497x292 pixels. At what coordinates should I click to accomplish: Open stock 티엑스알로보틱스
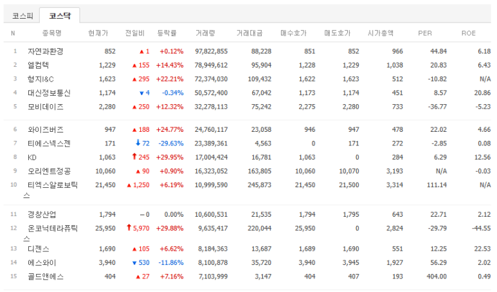[x=50, y=190]
